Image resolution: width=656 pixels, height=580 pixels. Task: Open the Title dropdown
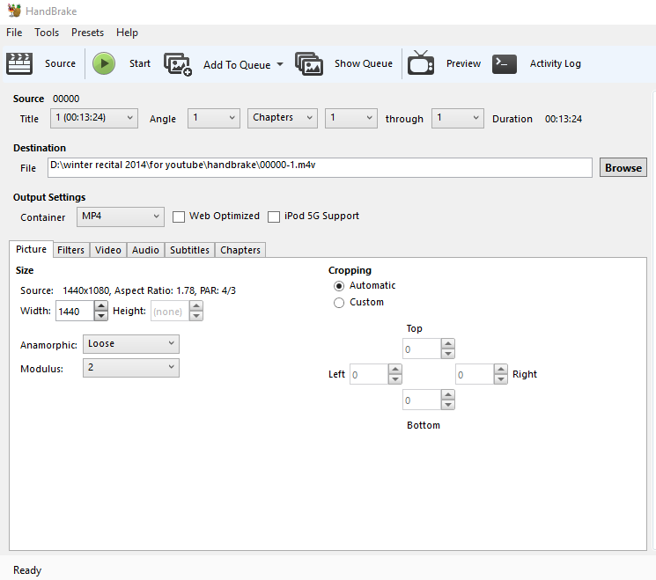(x=94, y=118)
